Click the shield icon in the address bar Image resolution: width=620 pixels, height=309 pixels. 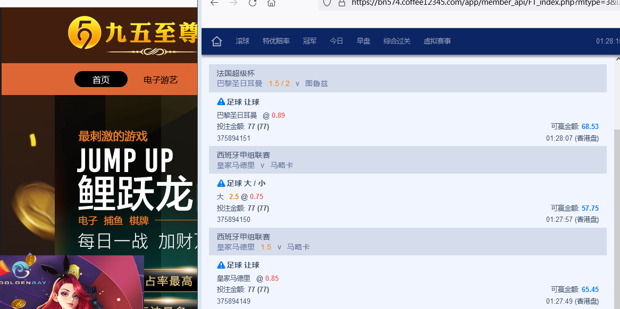click(327, 3)
